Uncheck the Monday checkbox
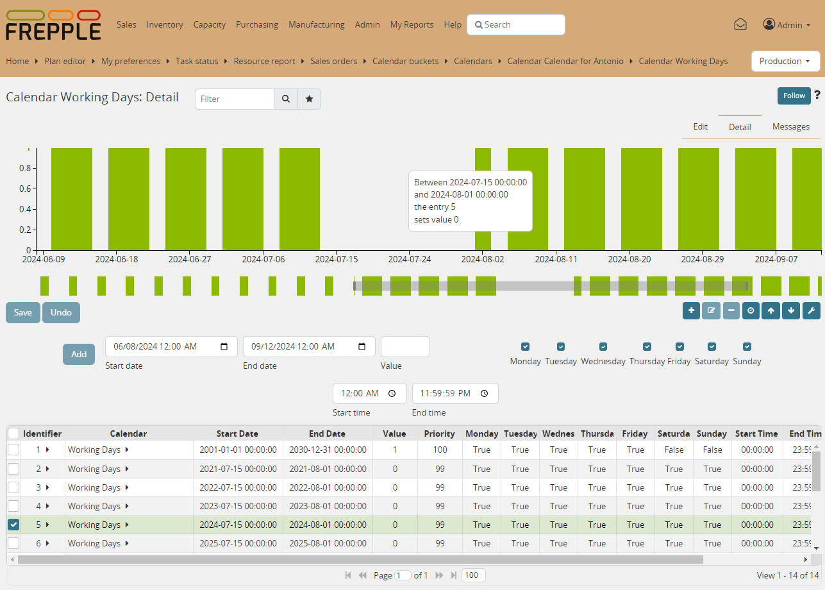Viewport: 825px width, 590px height. click(526, 347)
